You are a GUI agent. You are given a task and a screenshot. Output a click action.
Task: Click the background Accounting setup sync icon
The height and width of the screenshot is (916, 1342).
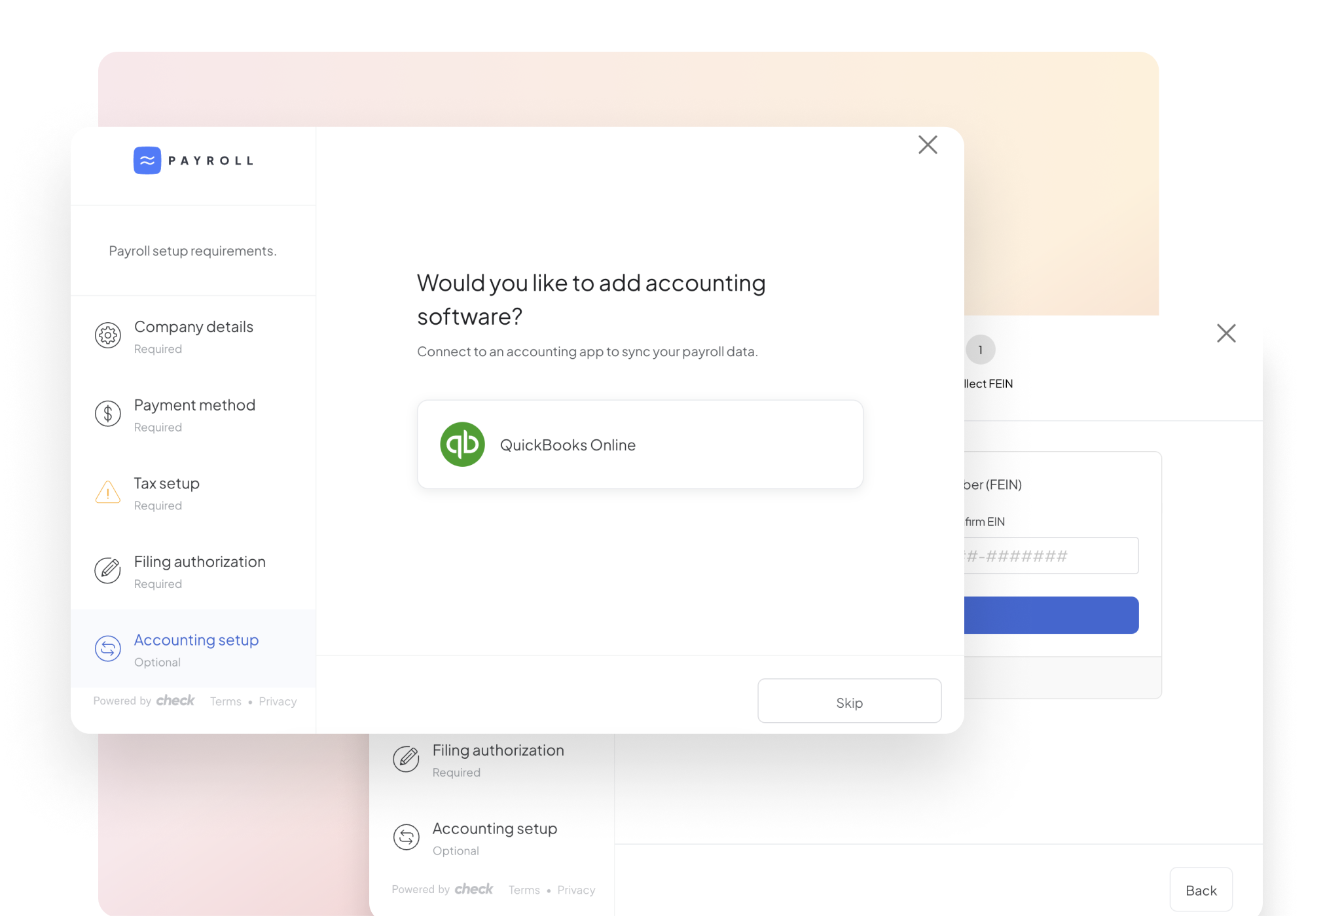(x=406, y=837)
